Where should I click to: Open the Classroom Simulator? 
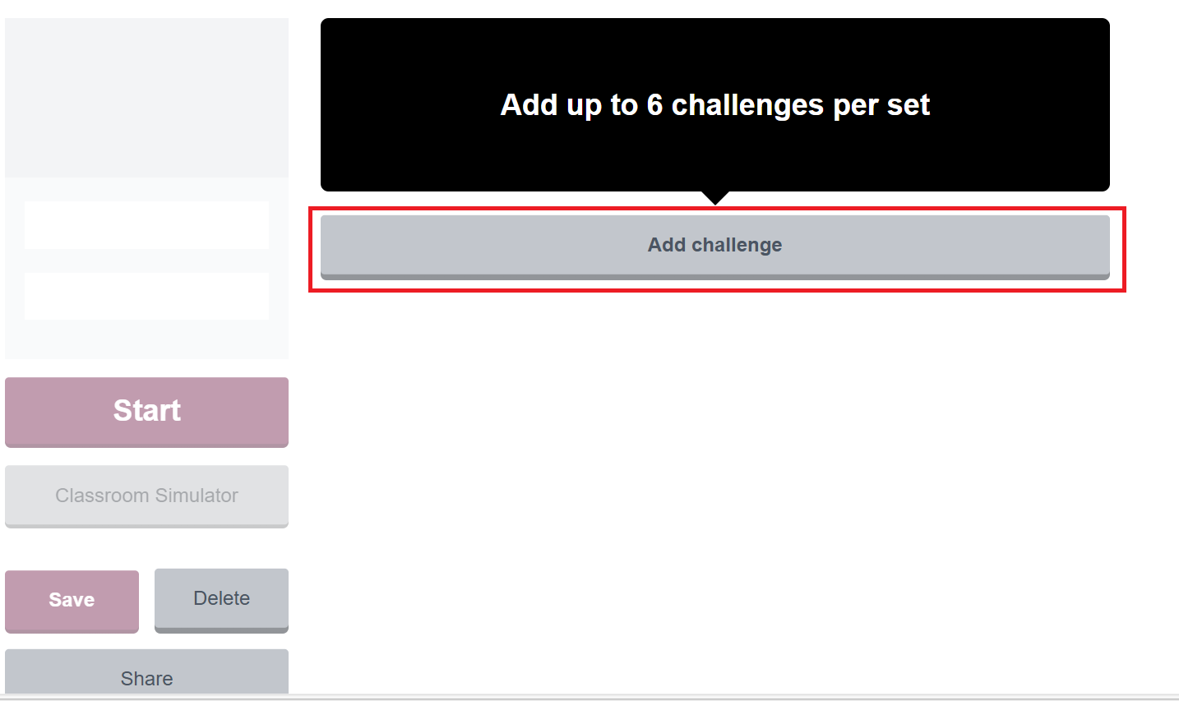[146, 496]
